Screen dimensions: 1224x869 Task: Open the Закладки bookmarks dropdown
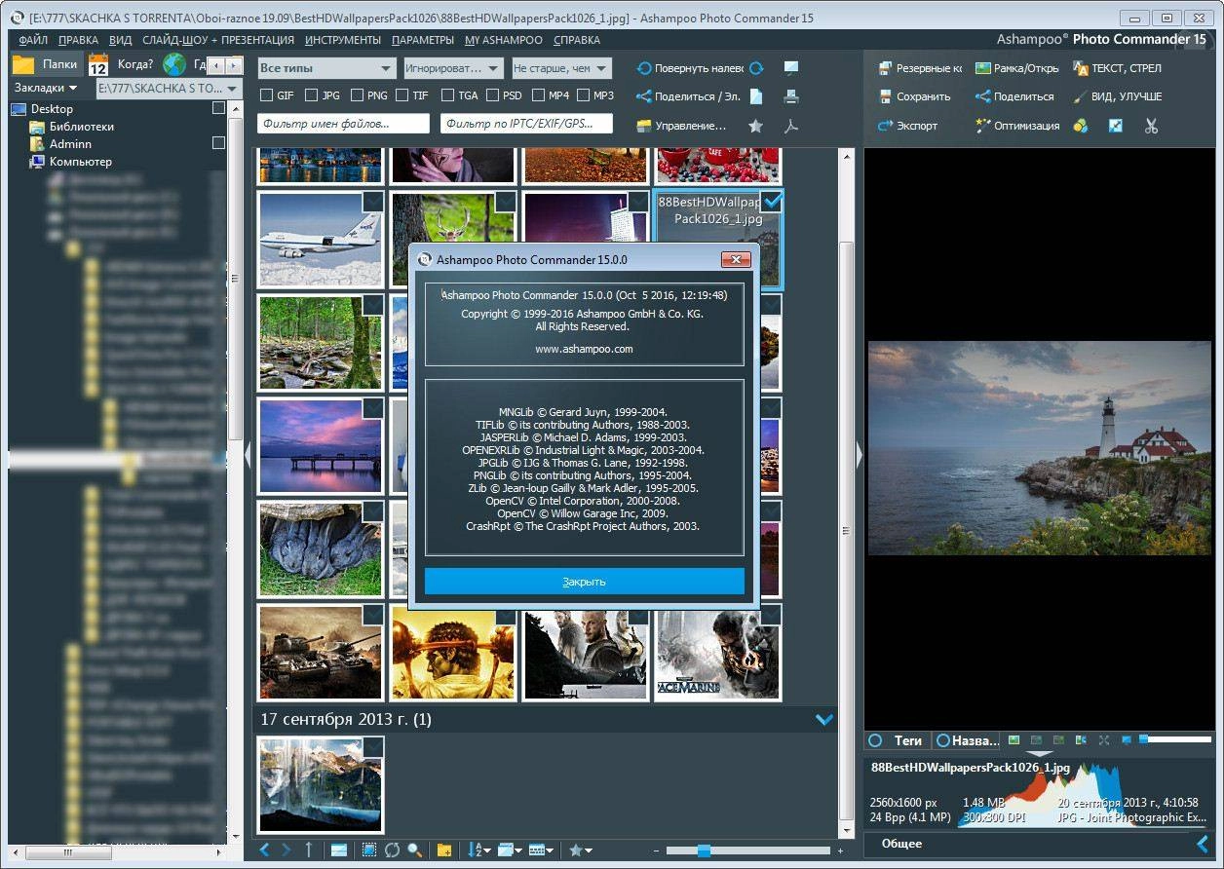[46, 88]
